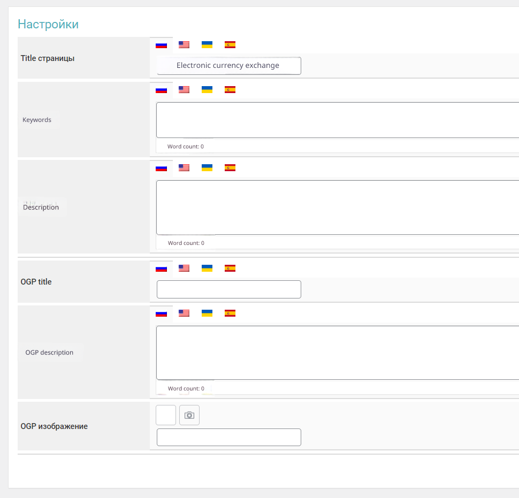Click the Title страницы text input
This screenshot has width=519, height=498.
click(x=228, y=66)
